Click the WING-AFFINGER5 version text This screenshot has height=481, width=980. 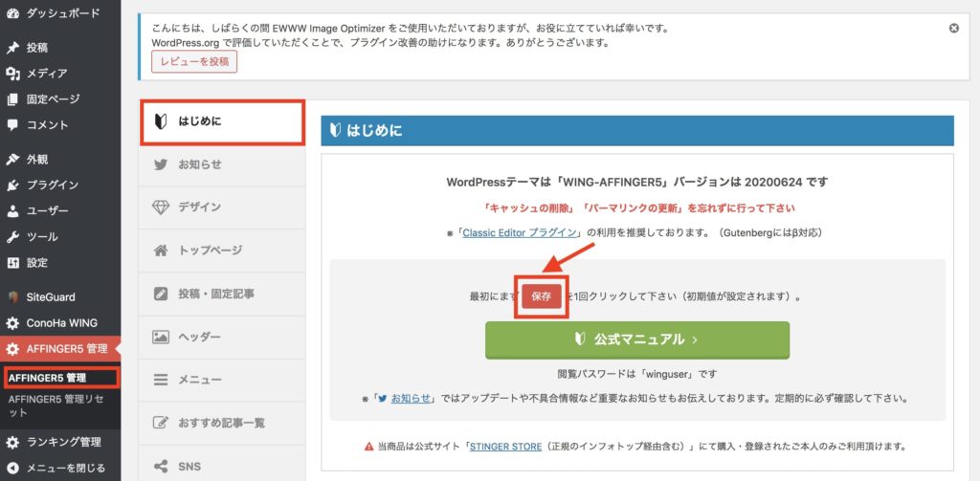(637, 183)
